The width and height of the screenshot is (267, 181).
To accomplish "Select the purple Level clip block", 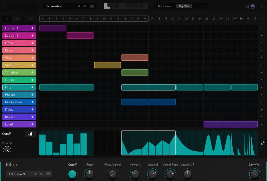I will [x=231, y=124].
